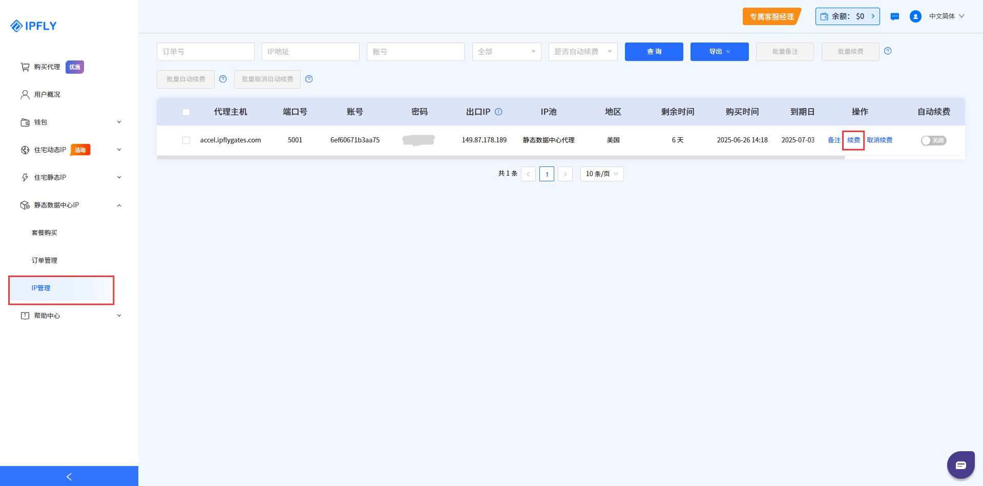This screenshot has height=486, width=983.
Task: Collapse the sidebar with the left arrow
Action: tap(69, 476)
